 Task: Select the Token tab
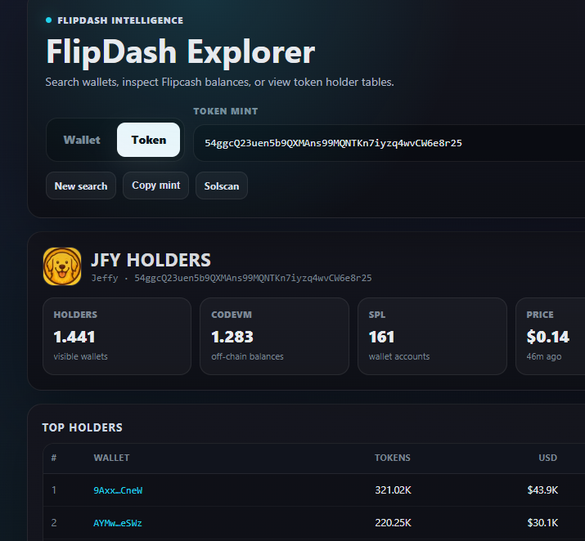coord(148,140)
